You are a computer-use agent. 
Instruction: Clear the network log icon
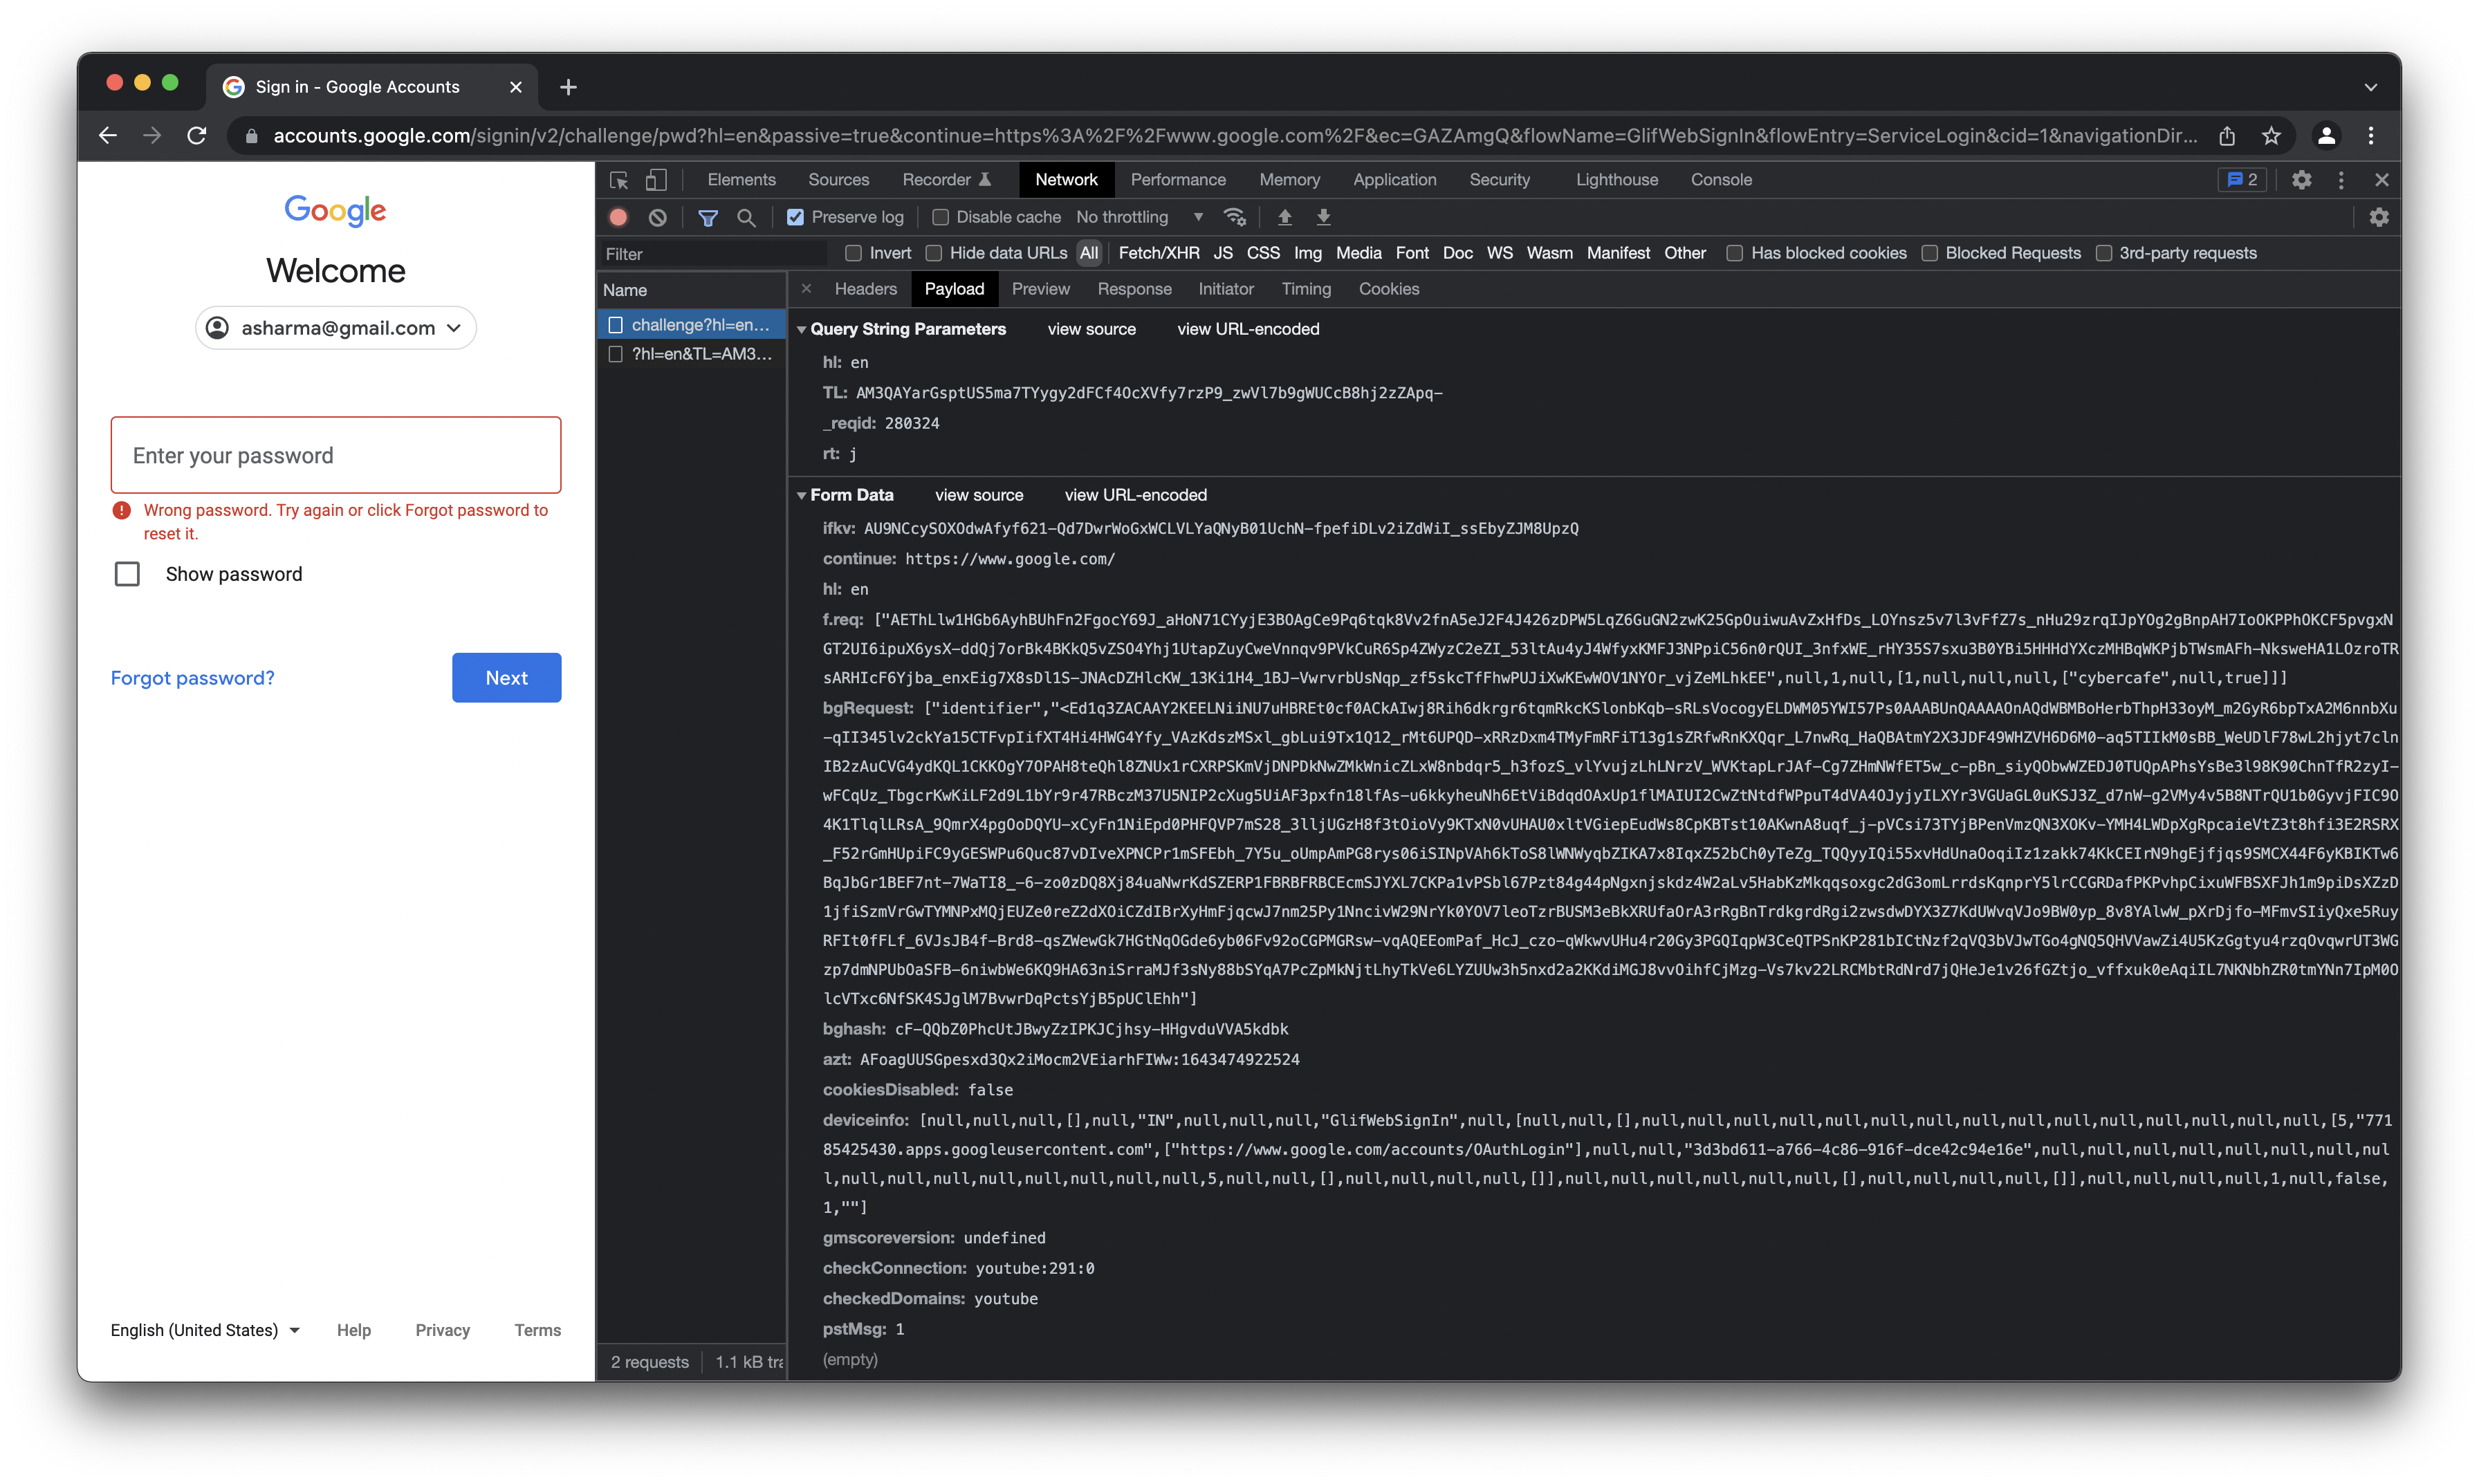click(657, 217)
